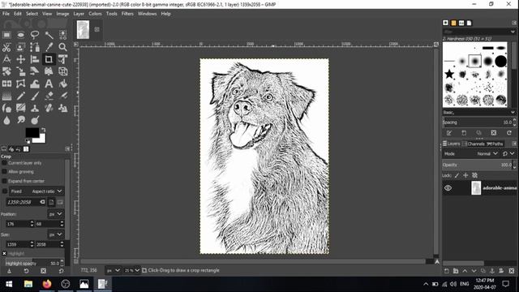Select the Text tool

pos(49,84)
